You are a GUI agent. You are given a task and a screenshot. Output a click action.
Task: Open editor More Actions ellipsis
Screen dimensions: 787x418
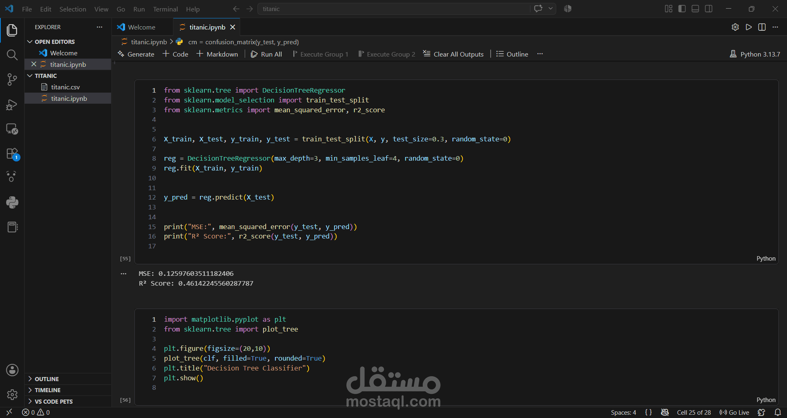[775, 27]
